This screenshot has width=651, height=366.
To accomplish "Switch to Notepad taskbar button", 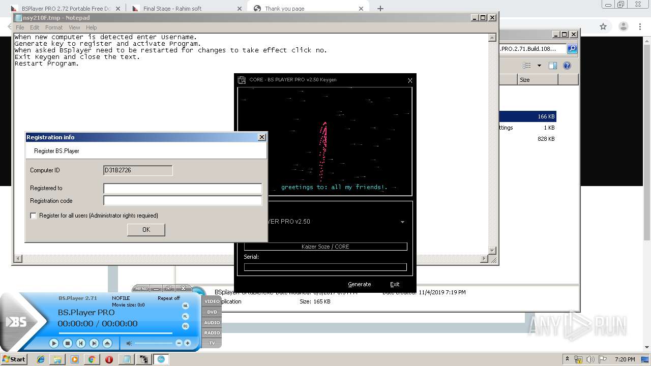I will tap(126, 359).
